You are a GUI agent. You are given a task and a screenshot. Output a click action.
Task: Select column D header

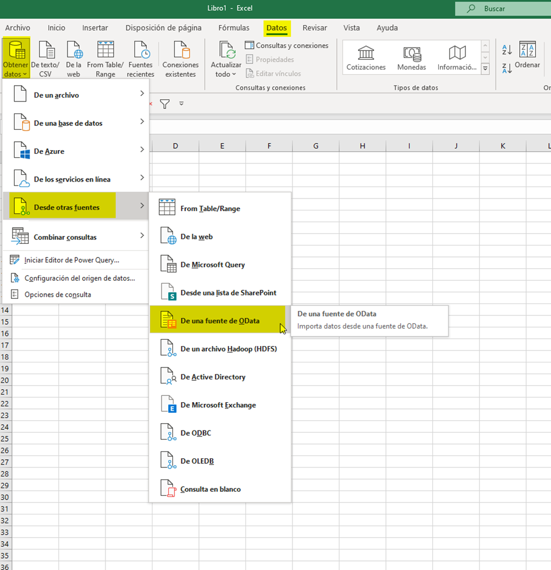(175, 146)
